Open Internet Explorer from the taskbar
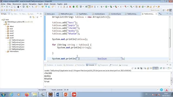This screenshot has height=97, width=173. point(11,95)
